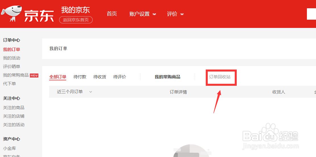Click the 我的订单 page title
Viewport: 316px width, 157px height.
pos(58,48)
